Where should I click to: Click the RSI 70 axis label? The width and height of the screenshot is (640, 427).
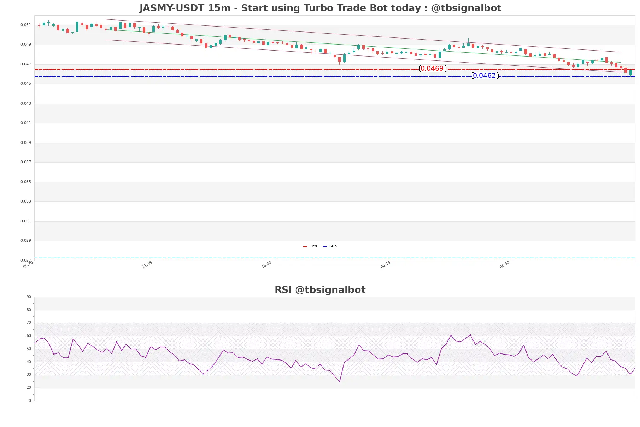click(29, 323)
